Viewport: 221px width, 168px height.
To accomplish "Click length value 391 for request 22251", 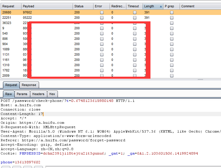I will pos(147,18).
